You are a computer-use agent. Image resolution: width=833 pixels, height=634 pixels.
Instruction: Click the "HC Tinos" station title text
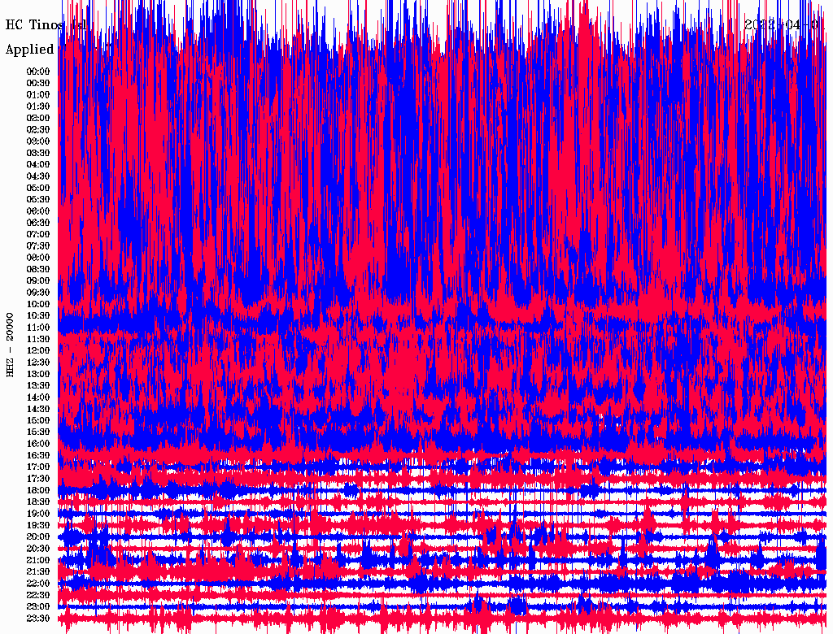pyautogui.click(x=34, y=24)
